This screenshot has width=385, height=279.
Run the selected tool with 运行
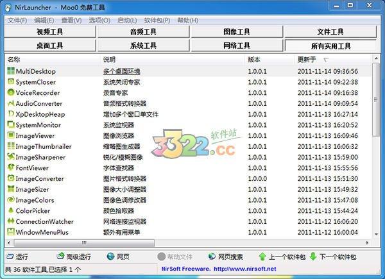tap(17, 257)
